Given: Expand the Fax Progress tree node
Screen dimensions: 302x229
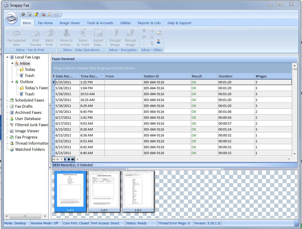Looking at the screenshot, I should tap(7, 137).
